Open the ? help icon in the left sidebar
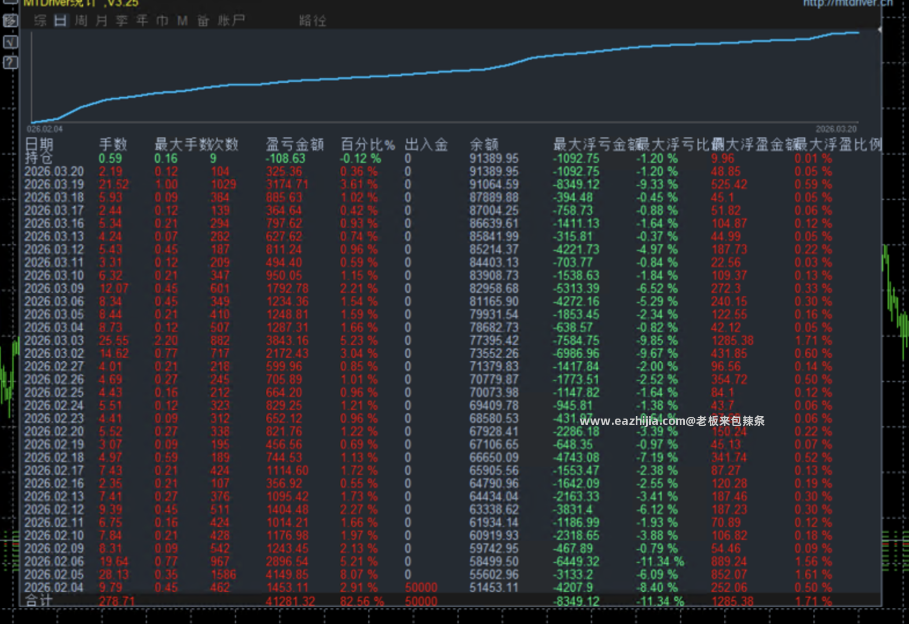The height and width of the screenshot is (624, 909). [10, 62]
